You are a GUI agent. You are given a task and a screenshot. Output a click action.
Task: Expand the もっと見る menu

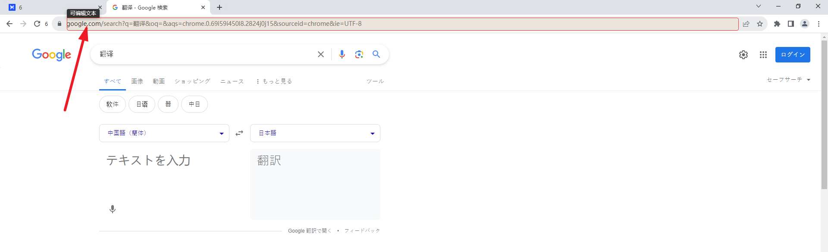point(274,81)
